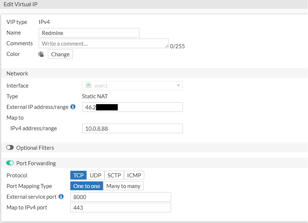Click the 0/255 comment character counter
The image size is (308, 223).
tap(177, 46)
